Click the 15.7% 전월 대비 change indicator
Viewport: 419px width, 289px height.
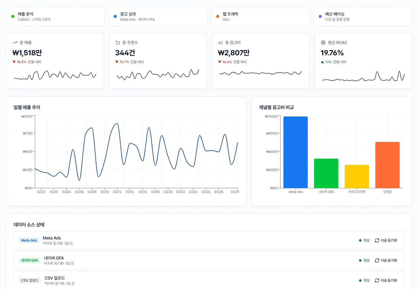click(x=130, y=62)
